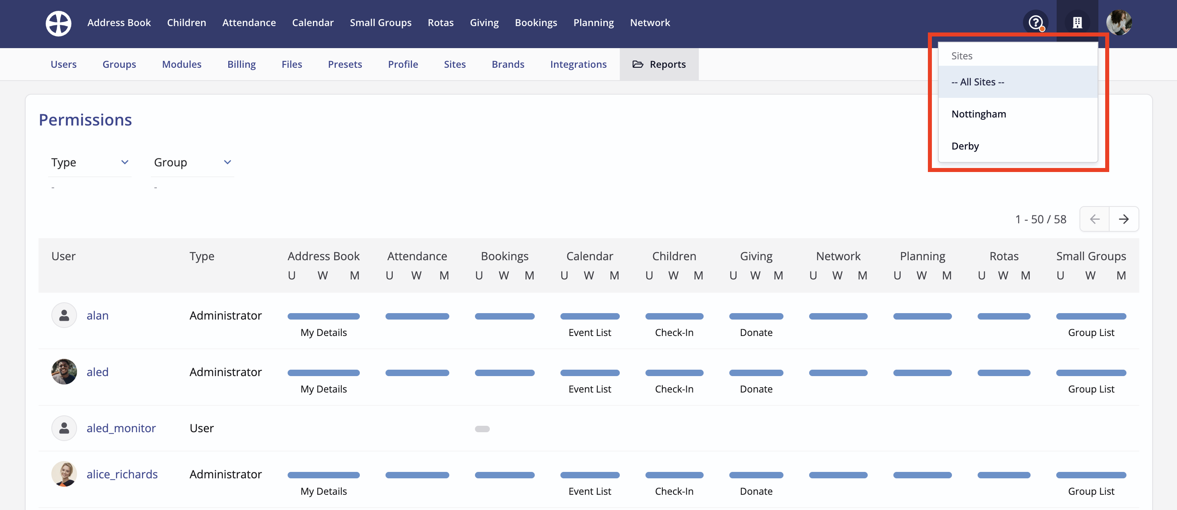Switch to Groups tab
1177x510 pixels.
119,65
